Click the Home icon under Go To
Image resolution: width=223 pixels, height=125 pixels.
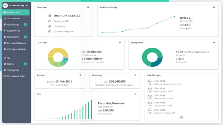point(5,64)
